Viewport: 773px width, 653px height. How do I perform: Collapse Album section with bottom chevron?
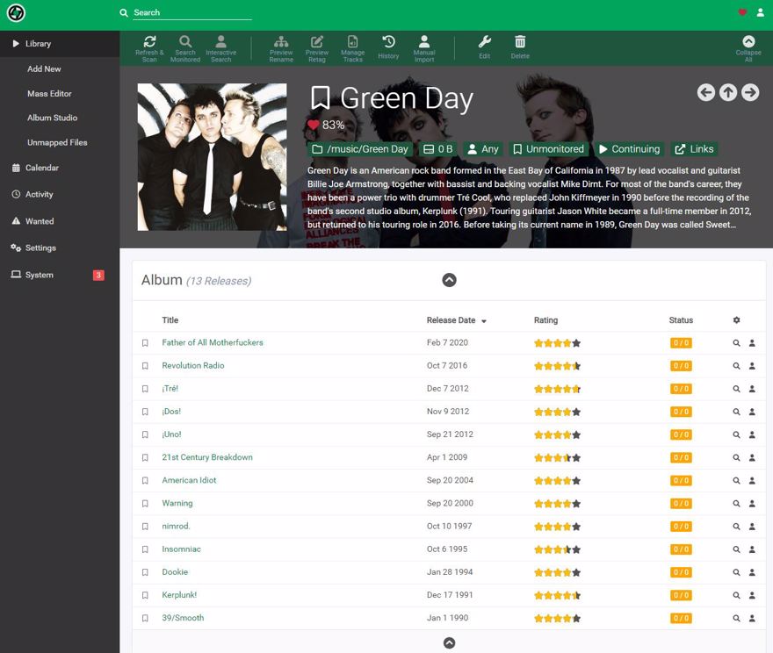[449, 642]
